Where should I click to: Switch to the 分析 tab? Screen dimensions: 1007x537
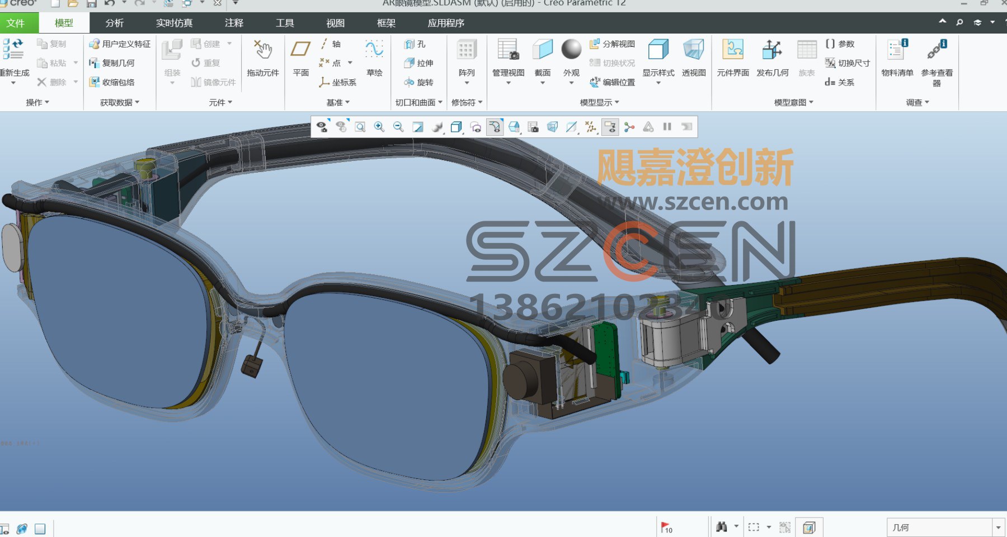tap(115, 23)
